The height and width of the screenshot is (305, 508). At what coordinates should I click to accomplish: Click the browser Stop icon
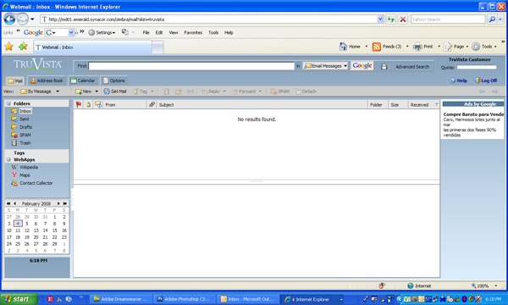pos(403,19)
